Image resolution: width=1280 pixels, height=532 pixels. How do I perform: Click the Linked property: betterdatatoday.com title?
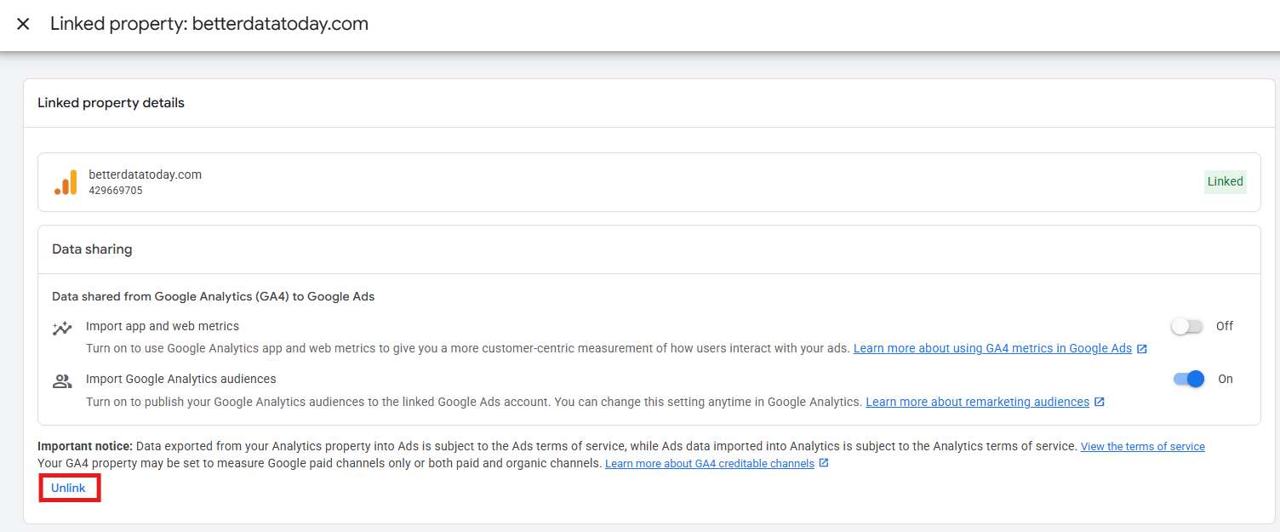point(209,24)
